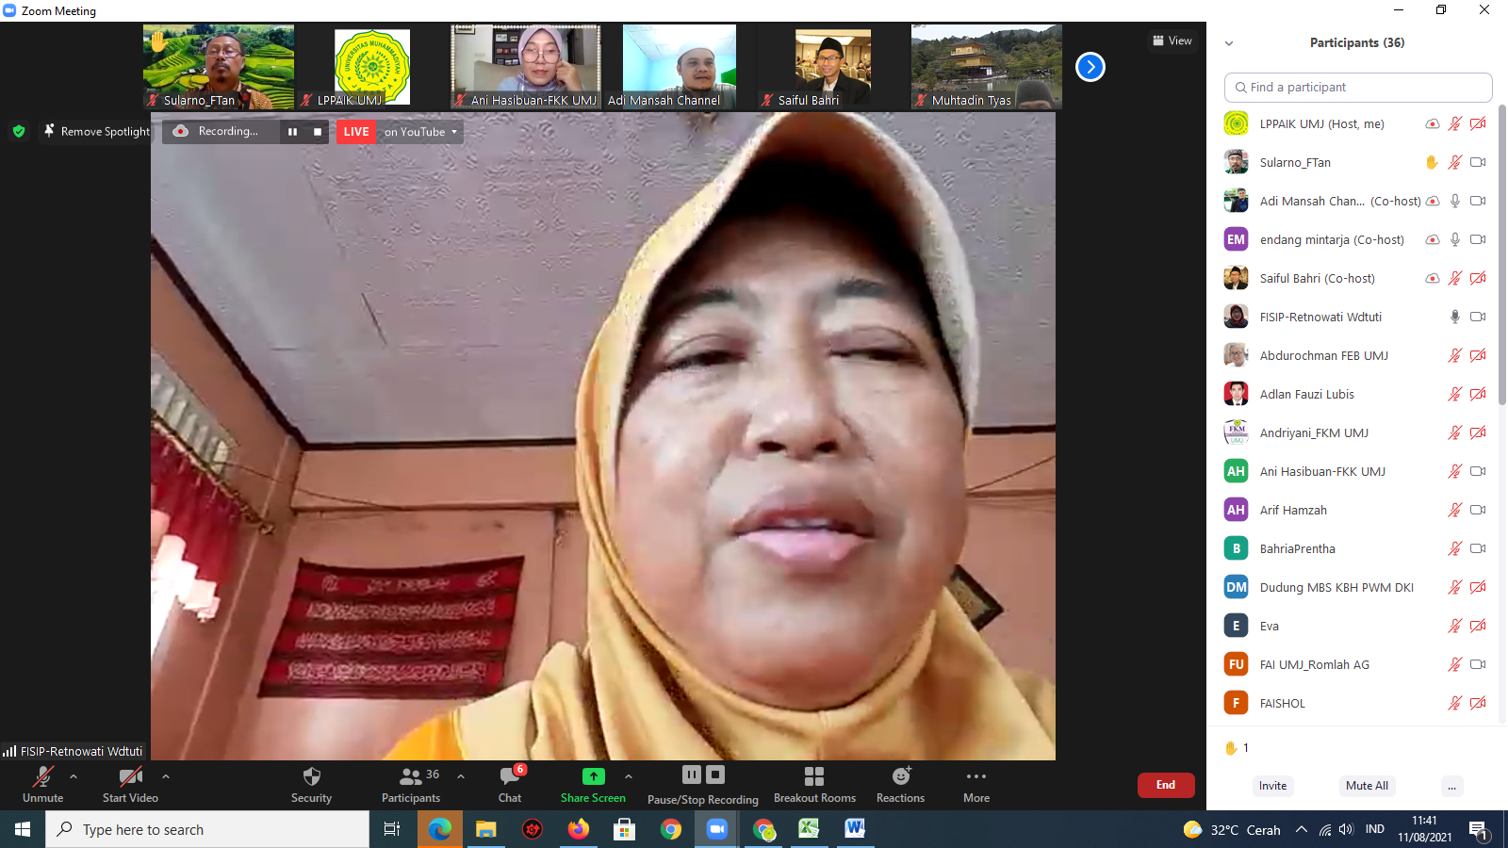Toggle video for Adlan Fauzi Lubis
The height and width of the screenshot is (848, 1508).
(x=1478, y=394)
